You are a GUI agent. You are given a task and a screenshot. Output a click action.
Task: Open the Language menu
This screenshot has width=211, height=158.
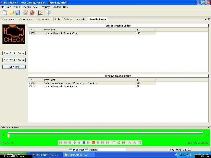click(46, 7)
